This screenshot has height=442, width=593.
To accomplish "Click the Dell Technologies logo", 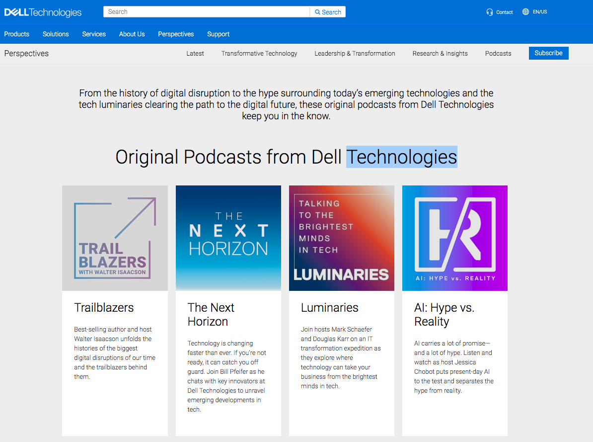I will tap(43, 12).
